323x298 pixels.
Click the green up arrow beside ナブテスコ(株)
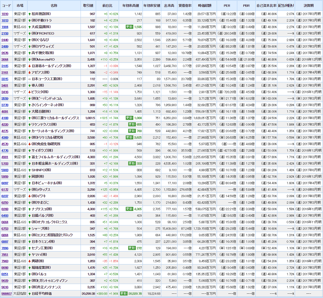tap(30, 209)
